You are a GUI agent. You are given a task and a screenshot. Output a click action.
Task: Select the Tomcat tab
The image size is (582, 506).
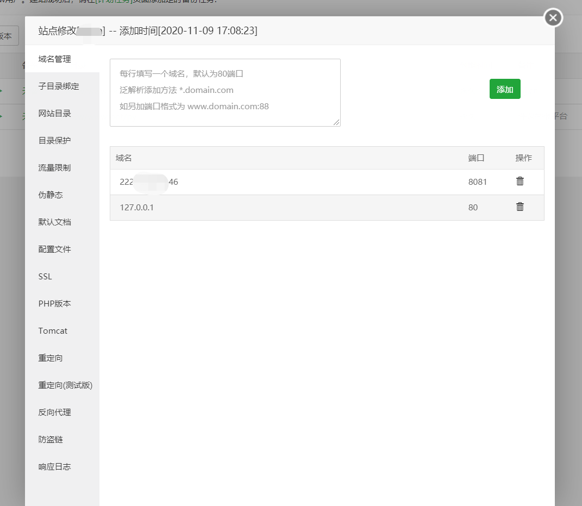[x=62, y=330]
